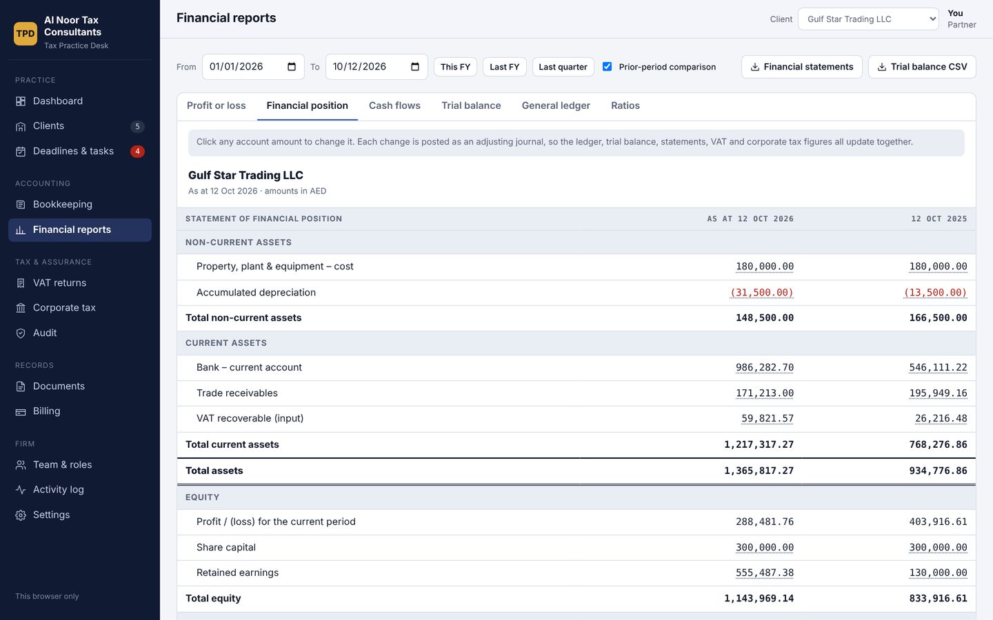Viewport: 993px width, 620px height.
Task: Click prior-period Bank amount 546,111.22
Action: (x=938, y=368)
